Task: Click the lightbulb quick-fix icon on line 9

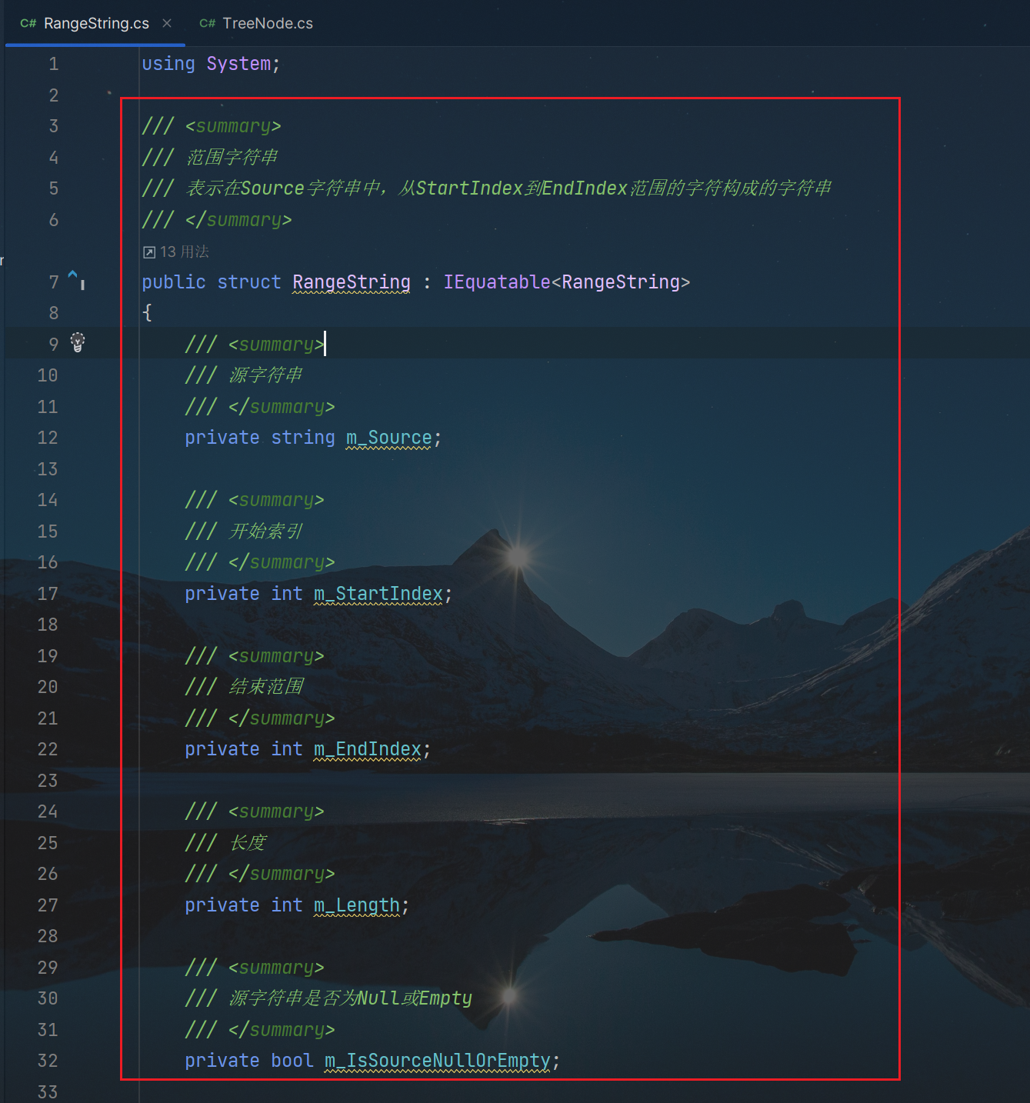Action: pos(78,342)
